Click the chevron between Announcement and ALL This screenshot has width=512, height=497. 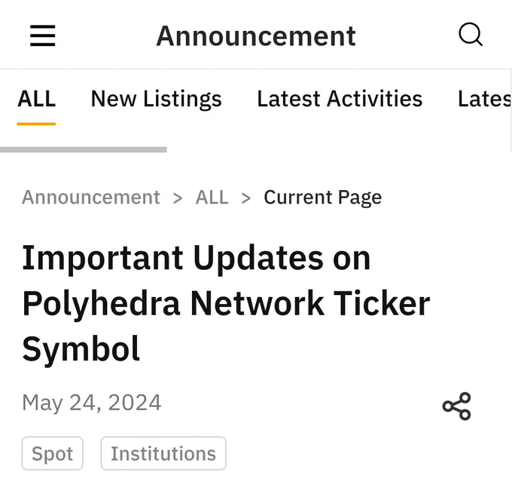click(178, 198)
